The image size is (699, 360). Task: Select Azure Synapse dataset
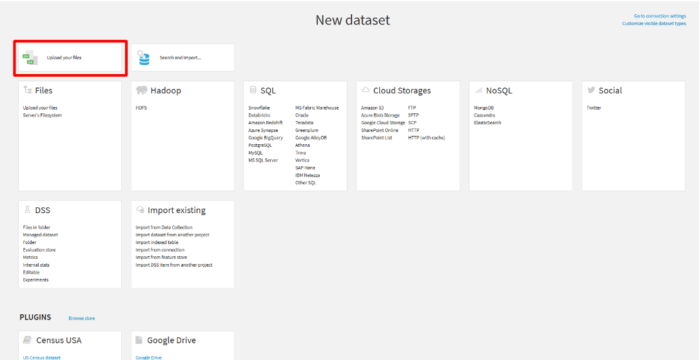263,130
